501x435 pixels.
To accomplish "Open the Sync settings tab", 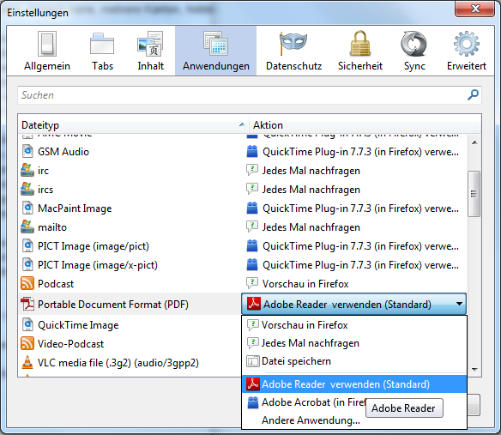I will (414, 51).
